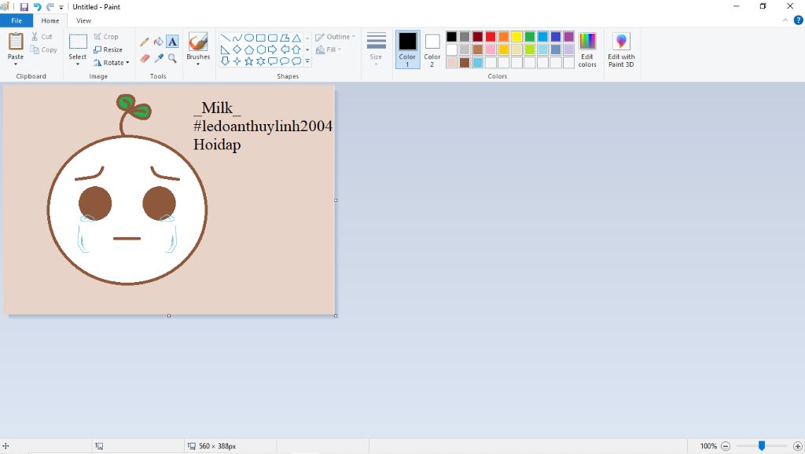Pick the yellow color swatch

coord(516,36)
